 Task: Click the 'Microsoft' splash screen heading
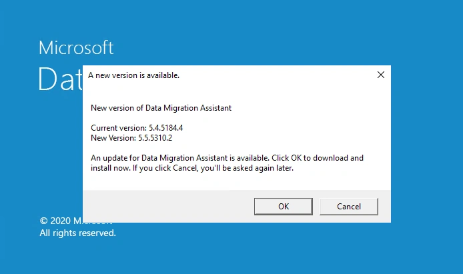pyautogui.click(x=76, y=47)
